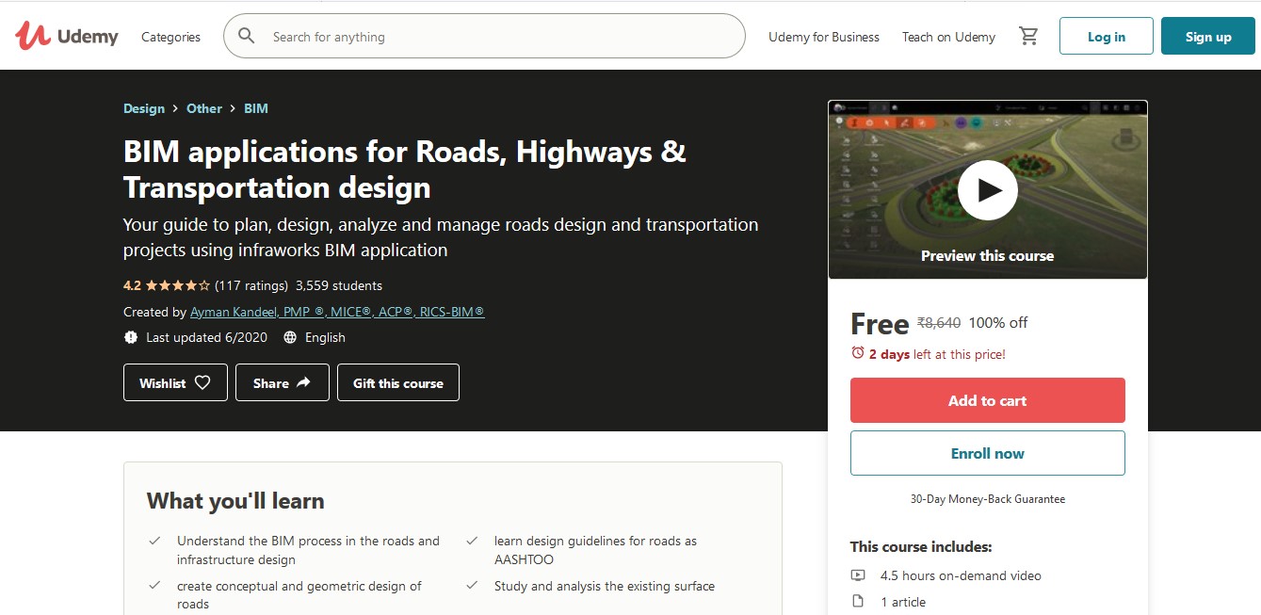
Task: Click Gift this course button
Action: click(398, 382)
